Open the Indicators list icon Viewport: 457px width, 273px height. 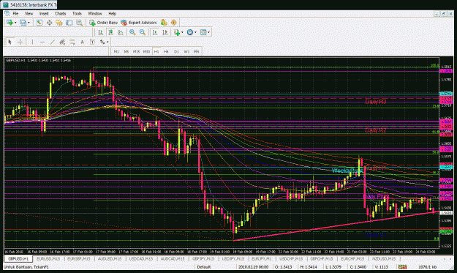tap(177, 32)
